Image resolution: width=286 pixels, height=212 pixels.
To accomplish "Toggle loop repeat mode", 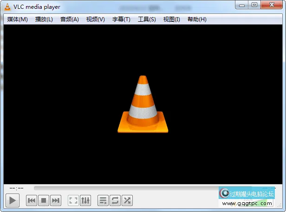I will coord(115,200).
